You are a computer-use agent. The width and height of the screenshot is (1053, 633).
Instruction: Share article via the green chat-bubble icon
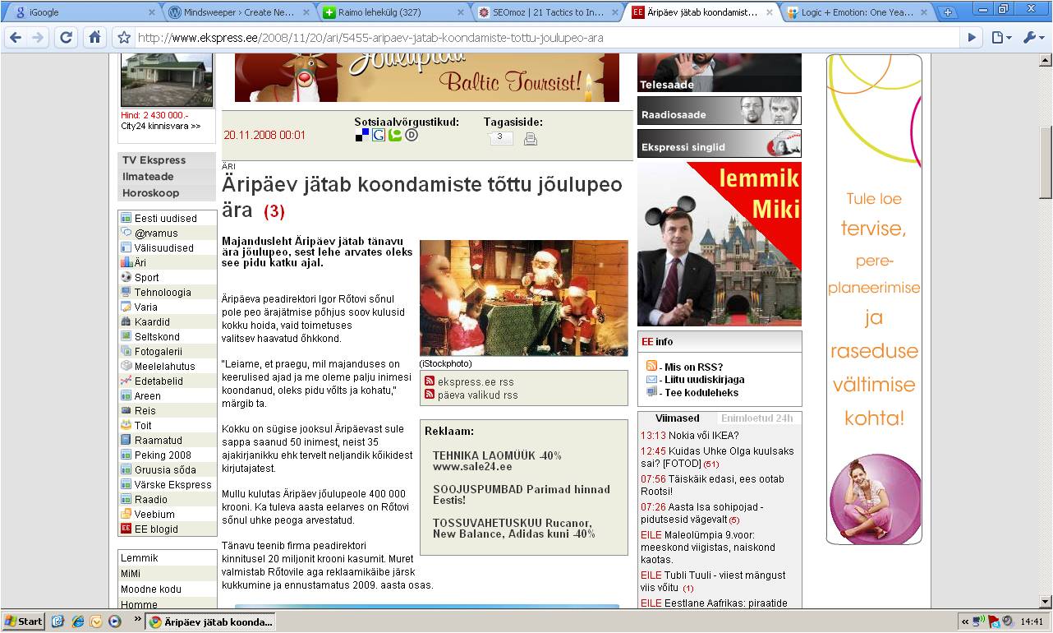coord(395,135)
